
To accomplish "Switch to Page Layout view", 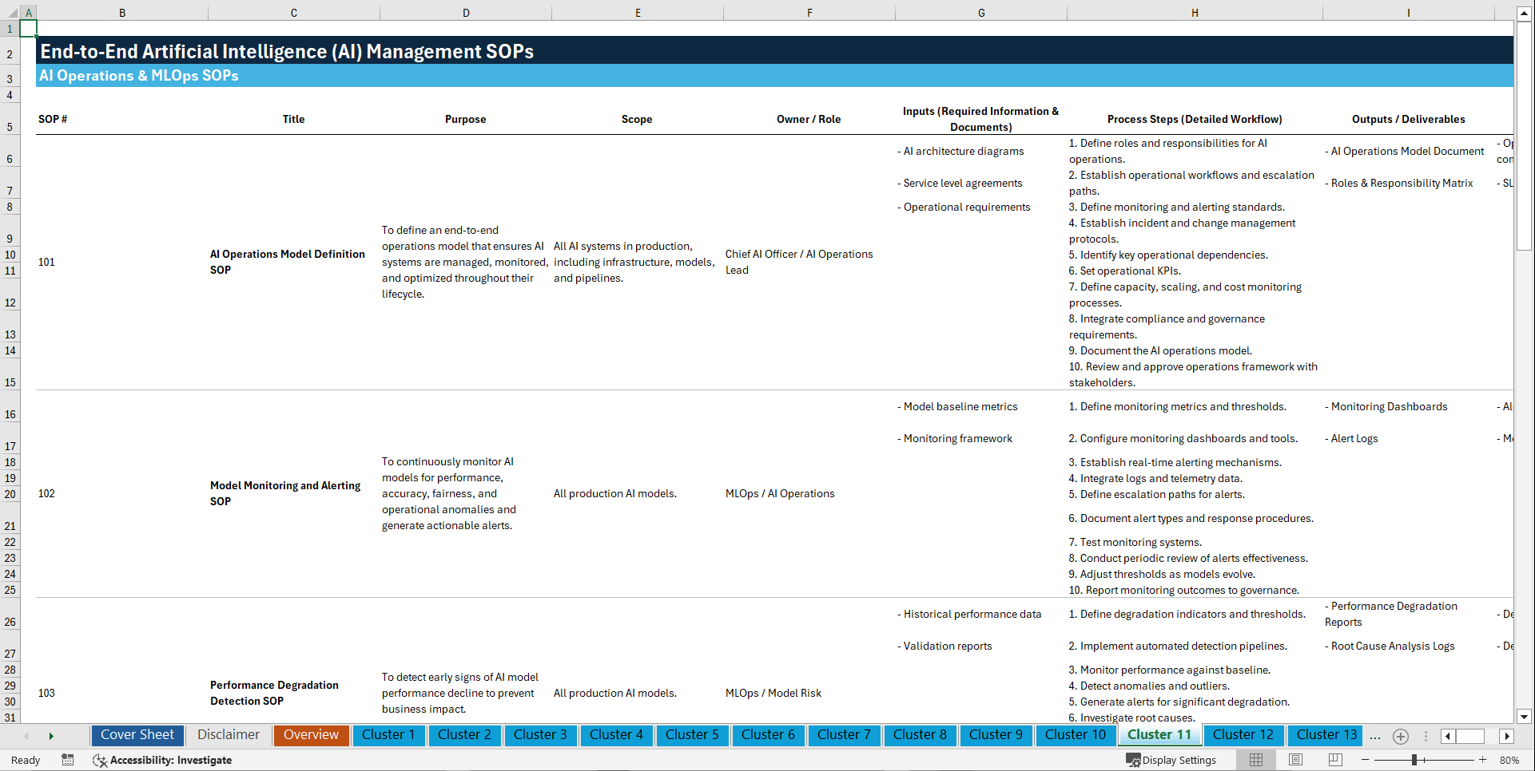I will (1295, 760).
